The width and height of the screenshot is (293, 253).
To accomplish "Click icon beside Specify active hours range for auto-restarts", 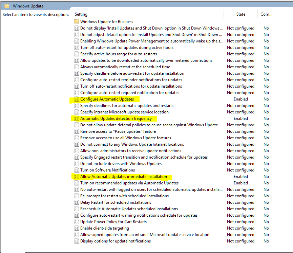I will tap(77, 54).
